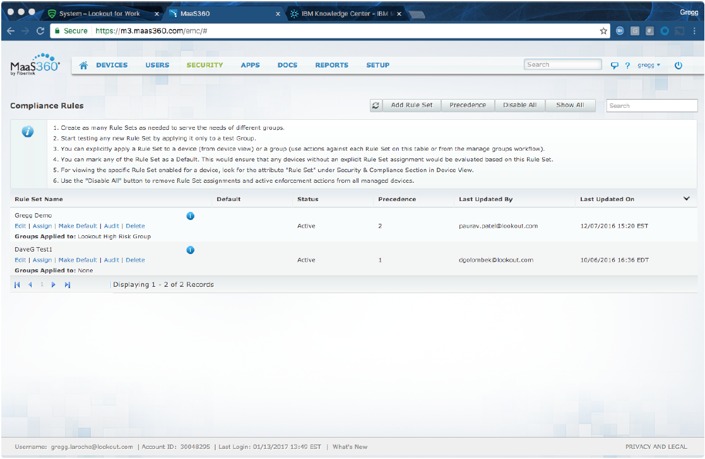
Task: Click the video camera extension icon
Action: [x=620, y=31]
